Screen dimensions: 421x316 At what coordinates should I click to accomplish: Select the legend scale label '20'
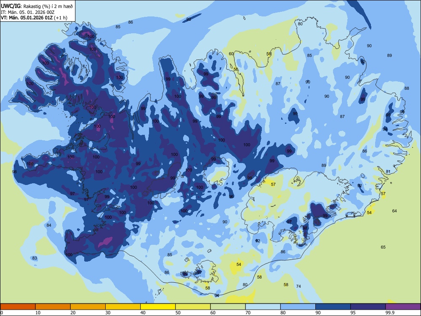pyautogui.click(x=73, y=313)
